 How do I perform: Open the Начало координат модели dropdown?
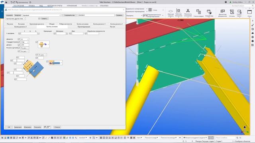click(x=195, y=138)
